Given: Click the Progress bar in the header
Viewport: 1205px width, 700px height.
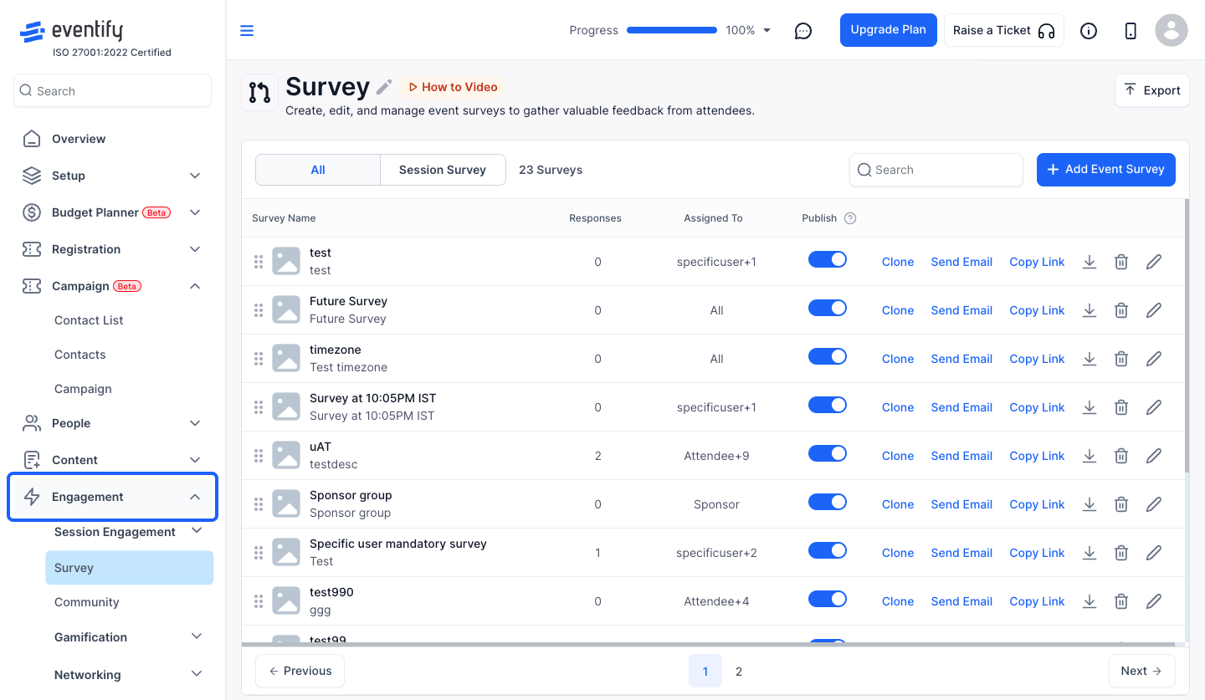Looking at the screenshot, I should 672,30.
